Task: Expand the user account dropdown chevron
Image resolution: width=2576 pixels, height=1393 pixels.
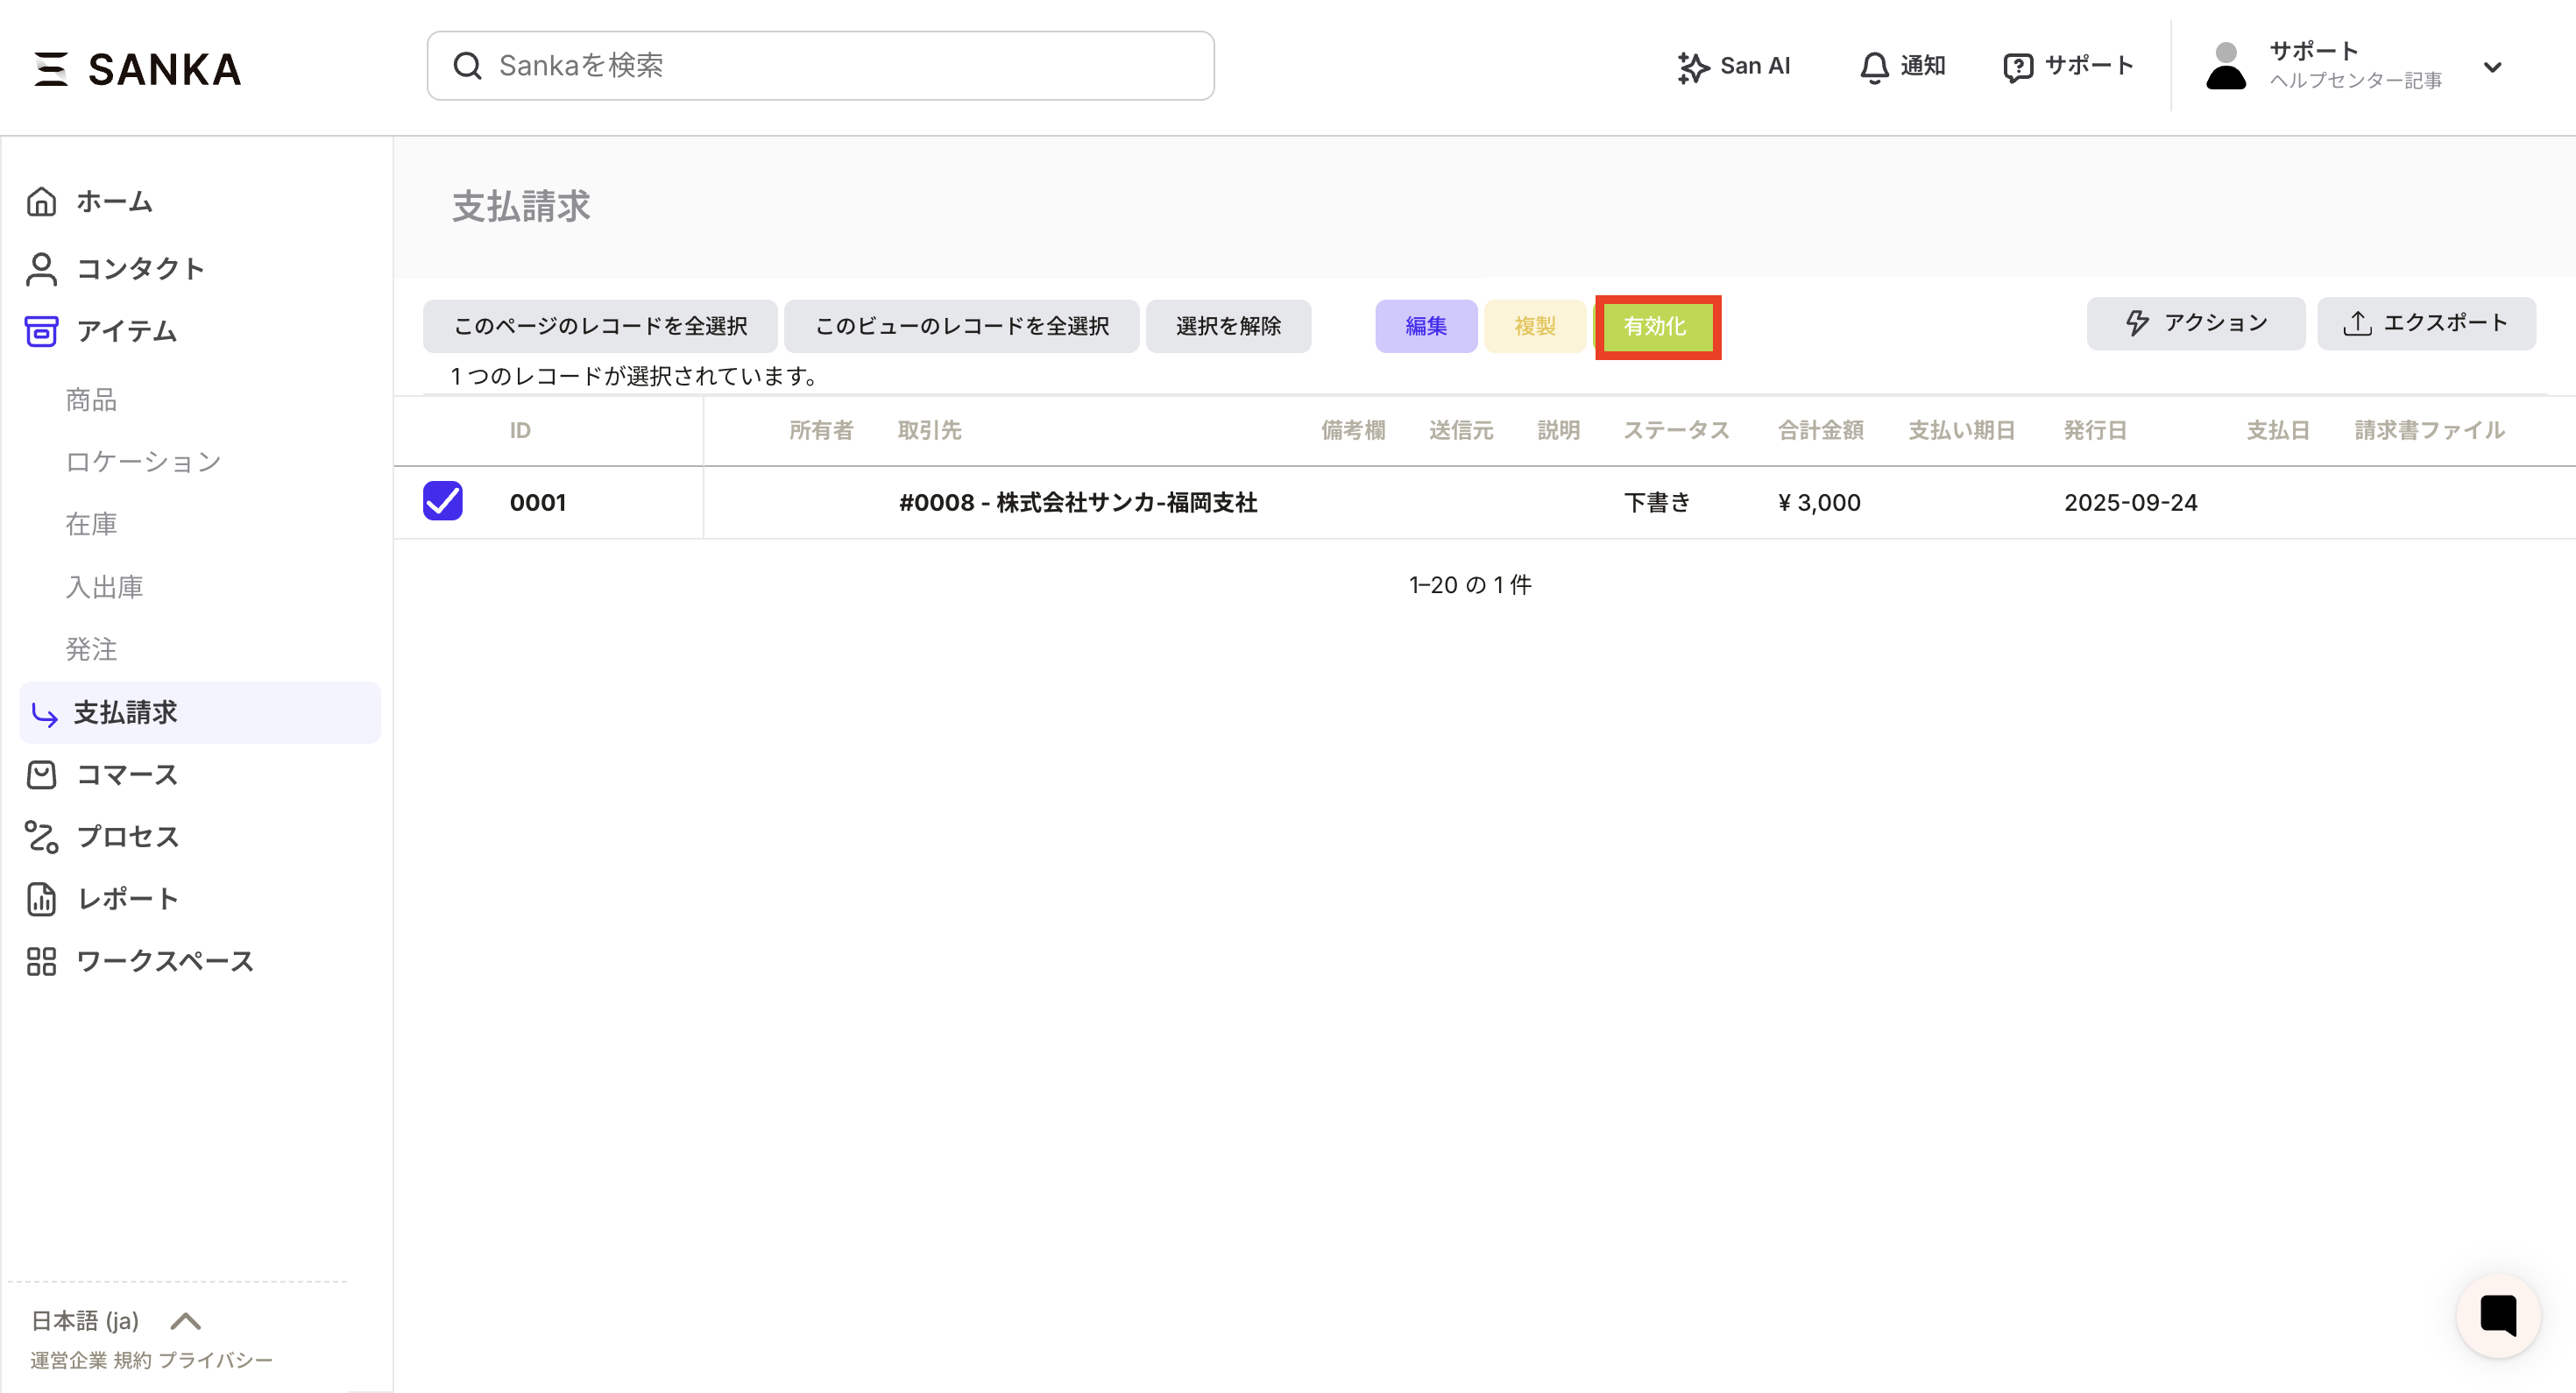Action: tap(2492, 67)
